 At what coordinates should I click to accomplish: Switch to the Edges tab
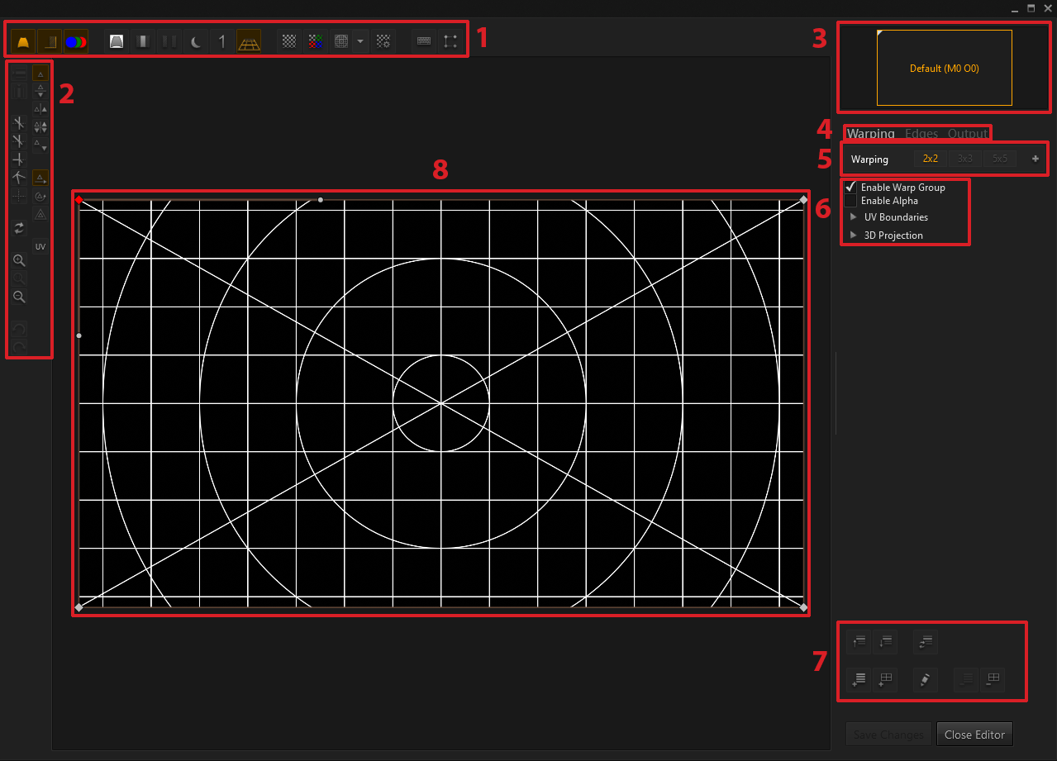[921, 134]
